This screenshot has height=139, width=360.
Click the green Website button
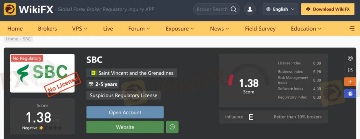point(125,127)
